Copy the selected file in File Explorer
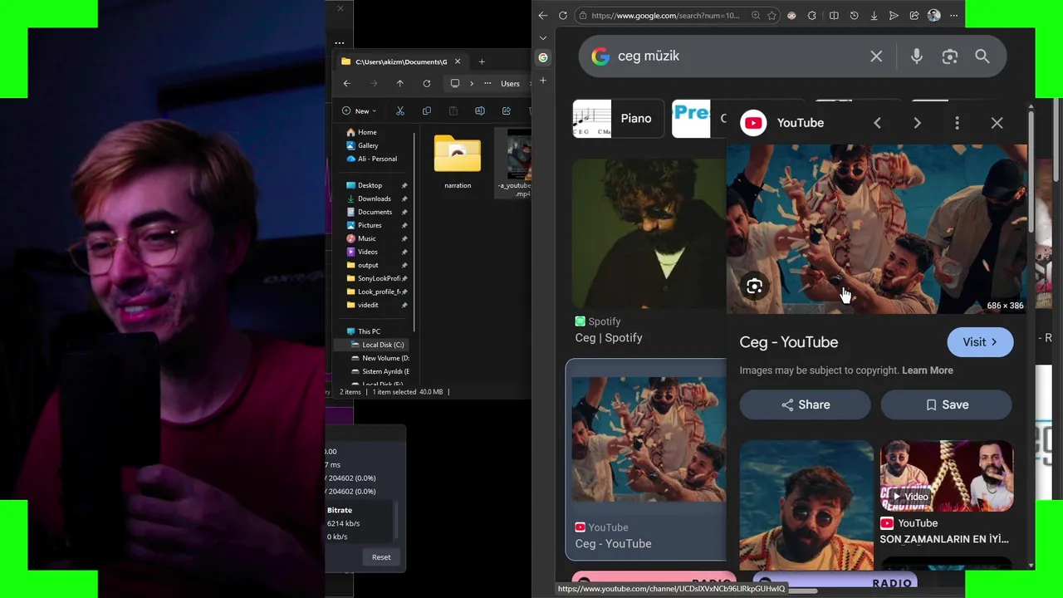 coord(426,110)
